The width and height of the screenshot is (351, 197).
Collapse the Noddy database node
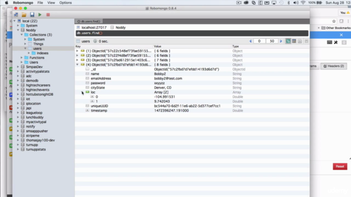click(18, 30)
